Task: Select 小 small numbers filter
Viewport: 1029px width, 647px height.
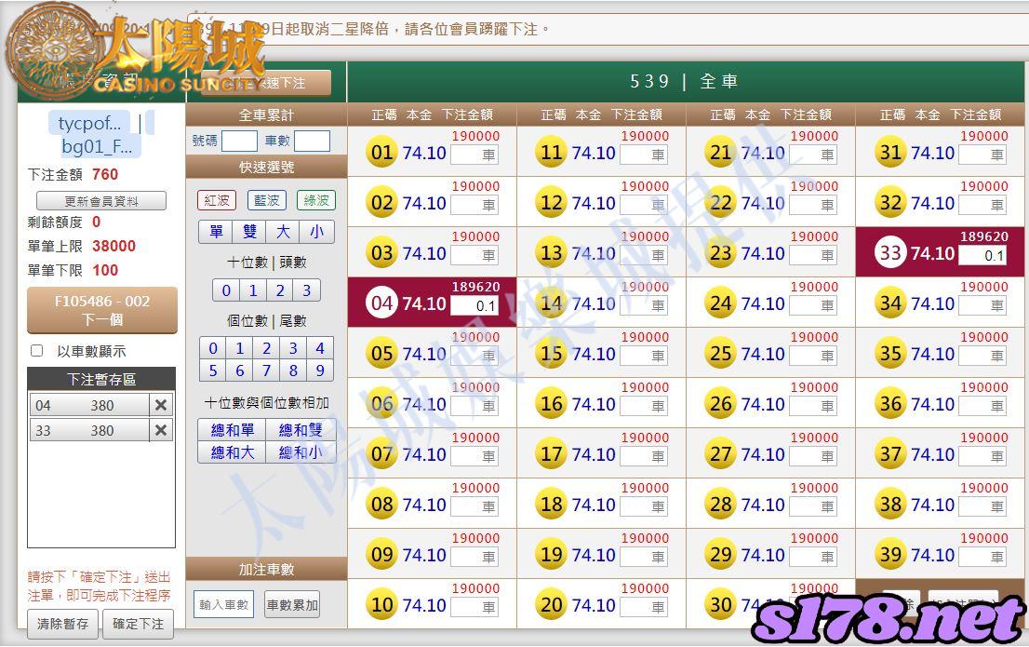Action: 316,231
